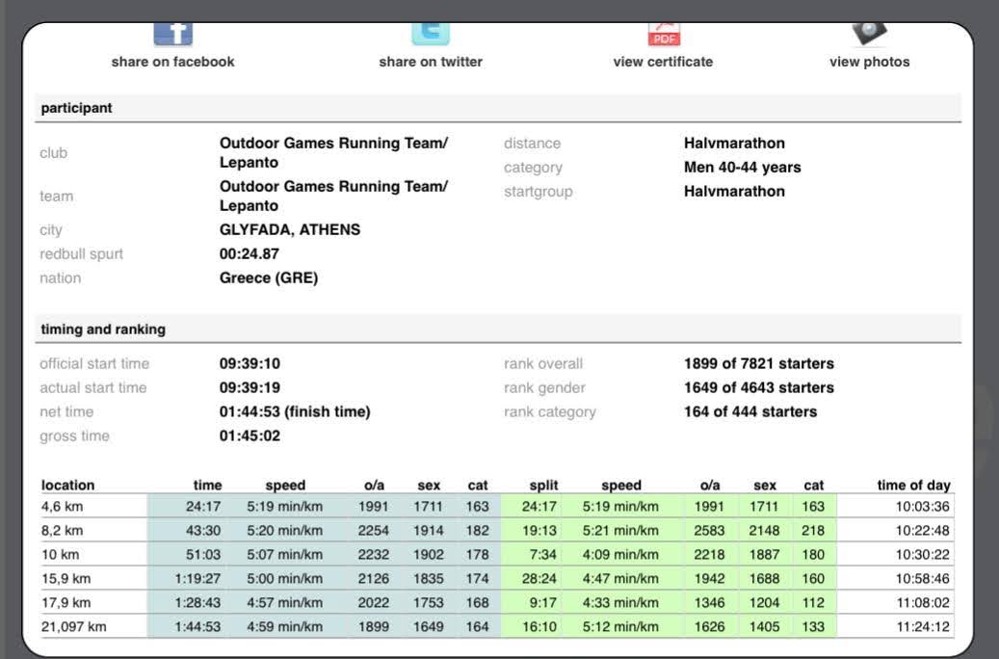Click the split cell 9:17
Screen dimensions: 999x659
pos(542,602)
